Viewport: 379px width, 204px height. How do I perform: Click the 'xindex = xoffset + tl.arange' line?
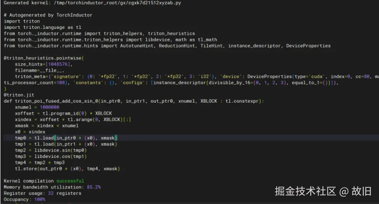pos(73,120)
